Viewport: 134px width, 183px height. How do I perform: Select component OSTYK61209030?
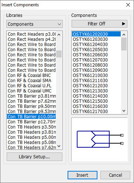click(96, 70)
